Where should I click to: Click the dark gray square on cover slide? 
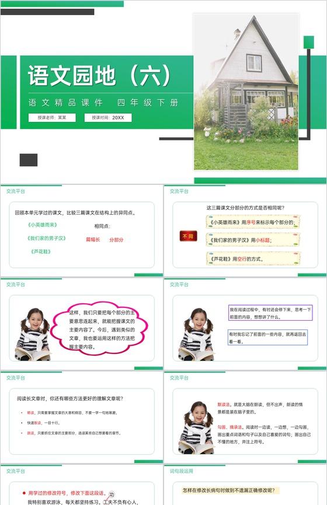[29, 160]
